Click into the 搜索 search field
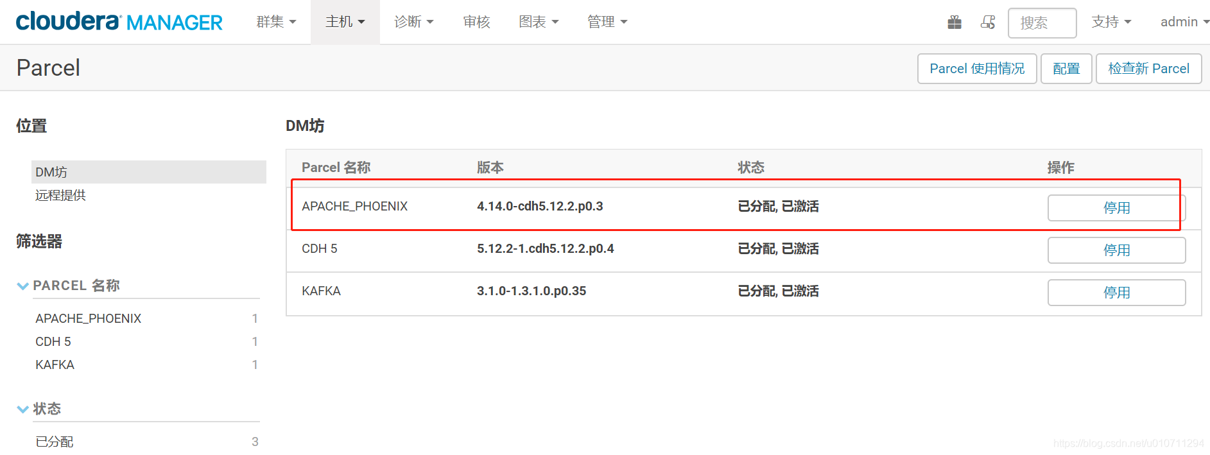Screen dimensions: 1210x455 [1042, 23]
